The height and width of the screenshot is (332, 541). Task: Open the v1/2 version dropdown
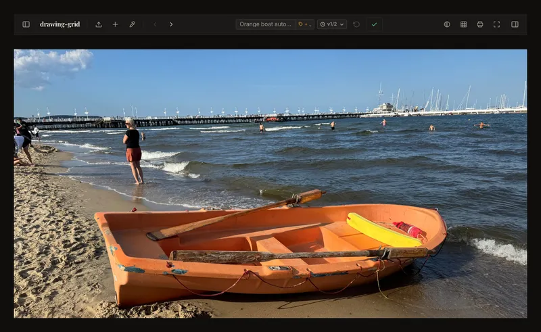point(332,24)
